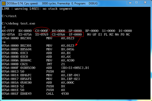Click the SS=0769 segment register
The image size is (152, 101).
pyautogui.click(x=42, y=34)
